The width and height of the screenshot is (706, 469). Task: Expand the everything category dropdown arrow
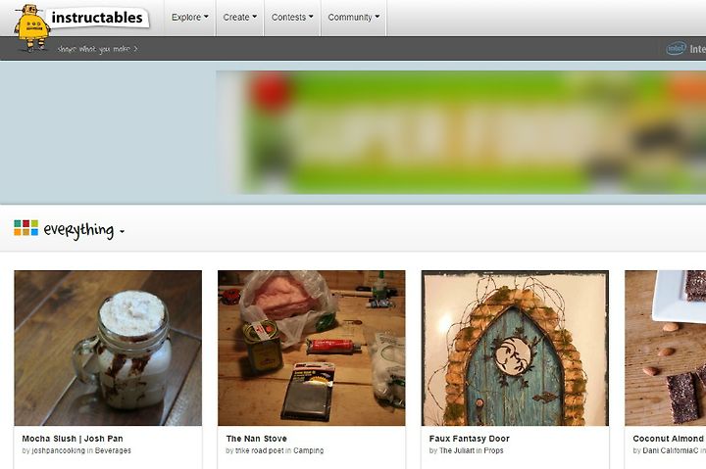122,232
